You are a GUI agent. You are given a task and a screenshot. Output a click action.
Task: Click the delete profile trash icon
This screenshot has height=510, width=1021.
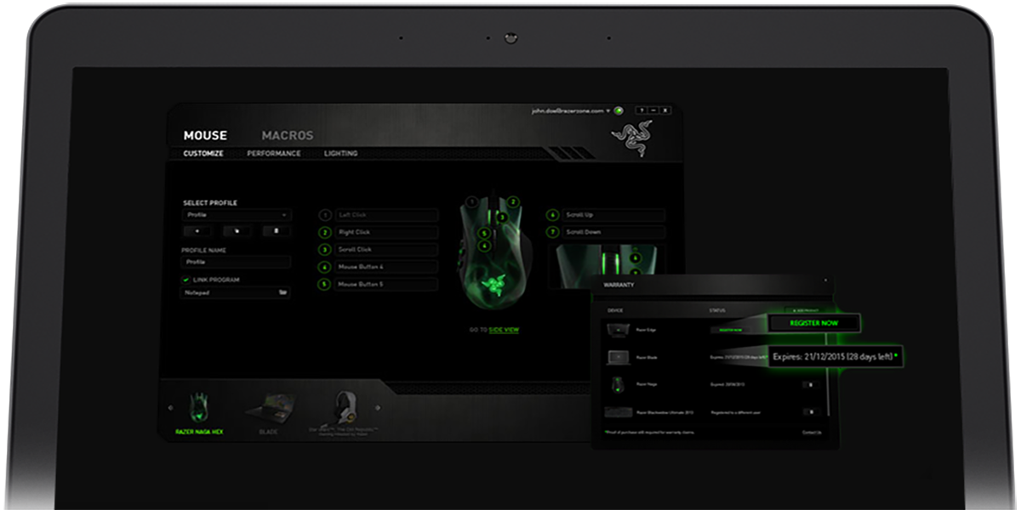pyautogui.click(x=277, y=230)
